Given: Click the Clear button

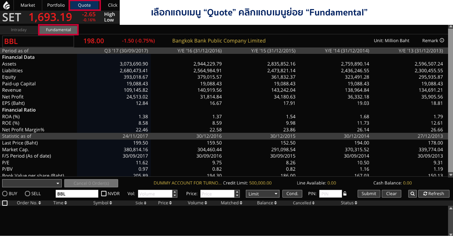Looking at the screenshot, I should [392, 194].
